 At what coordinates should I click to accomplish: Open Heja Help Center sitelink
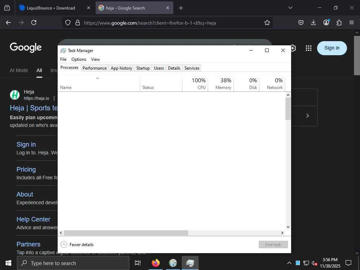(x=33, y=219)
